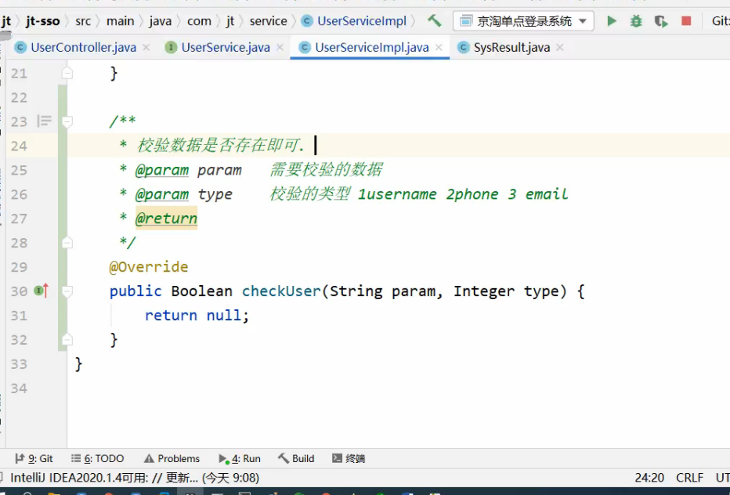Click the IntelliJ IDEA update notification in status bar
The width and height of the screenshot is (730, 495).
click(135, 478)
